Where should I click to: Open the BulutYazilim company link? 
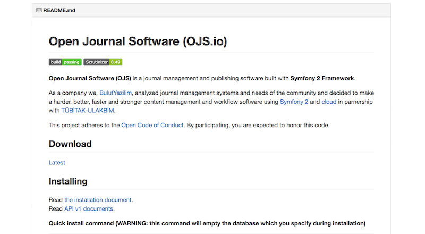click(x=115, y=93)
